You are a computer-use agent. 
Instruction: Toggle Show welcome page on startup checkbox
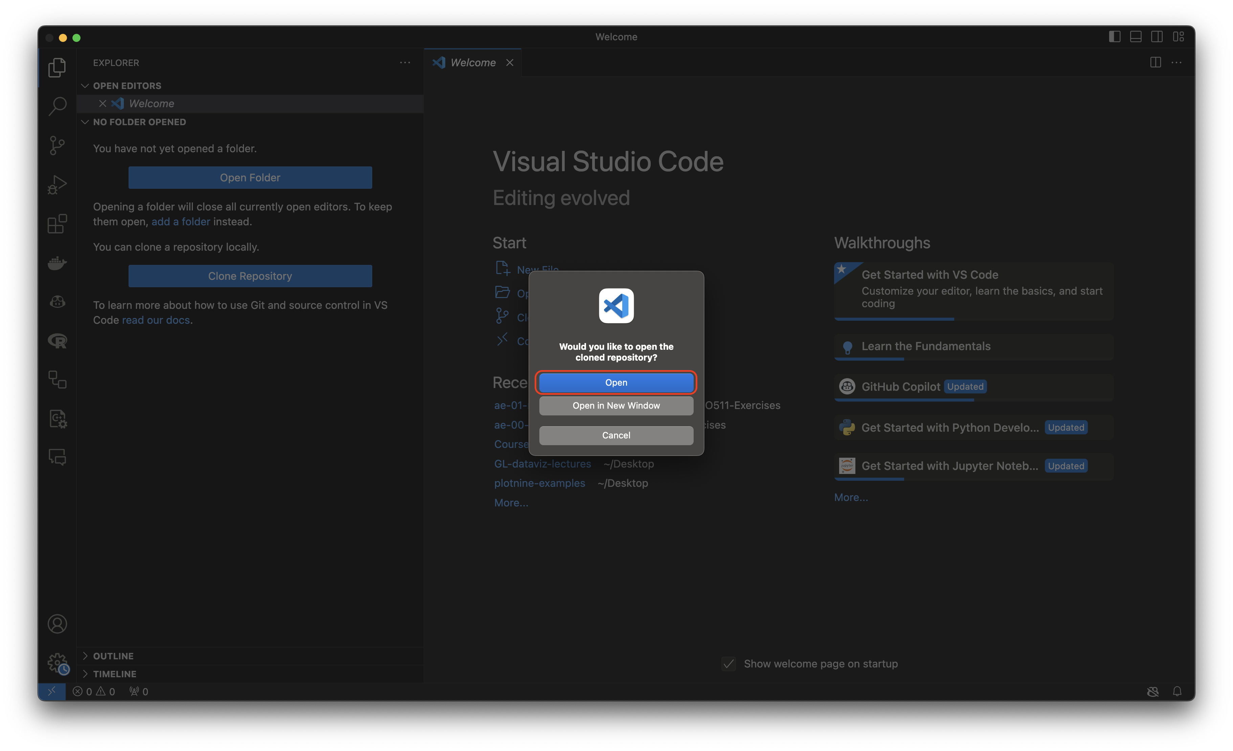pos(728,664)
